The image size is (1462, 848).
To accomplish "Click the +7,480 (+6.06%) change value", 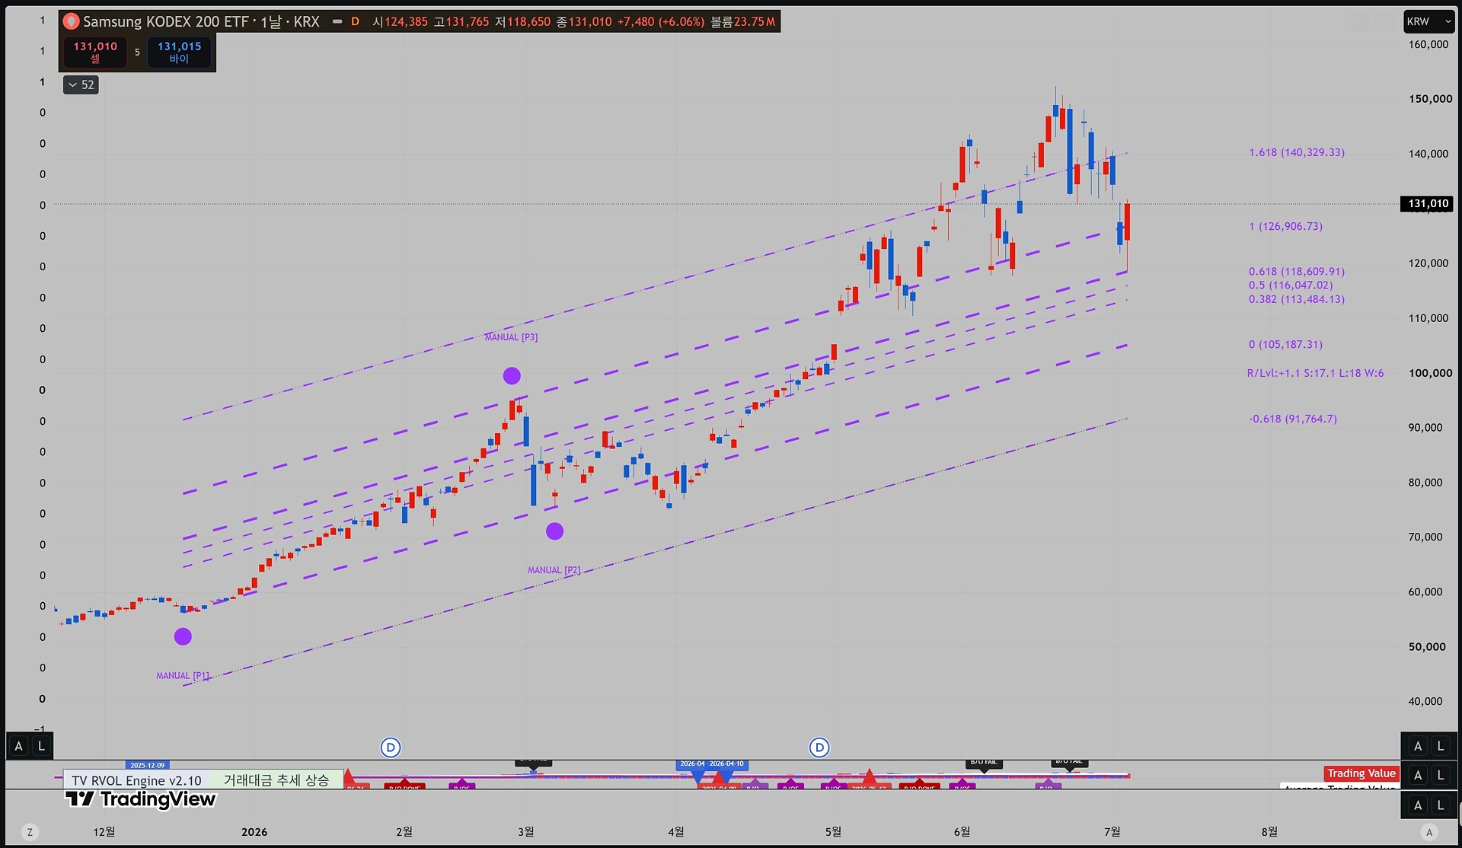I will [661, 21].
